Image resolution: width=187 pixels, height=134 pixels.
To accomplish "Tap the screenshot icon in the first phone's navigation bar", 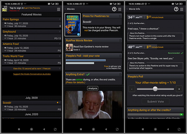I will click(55, 129).
